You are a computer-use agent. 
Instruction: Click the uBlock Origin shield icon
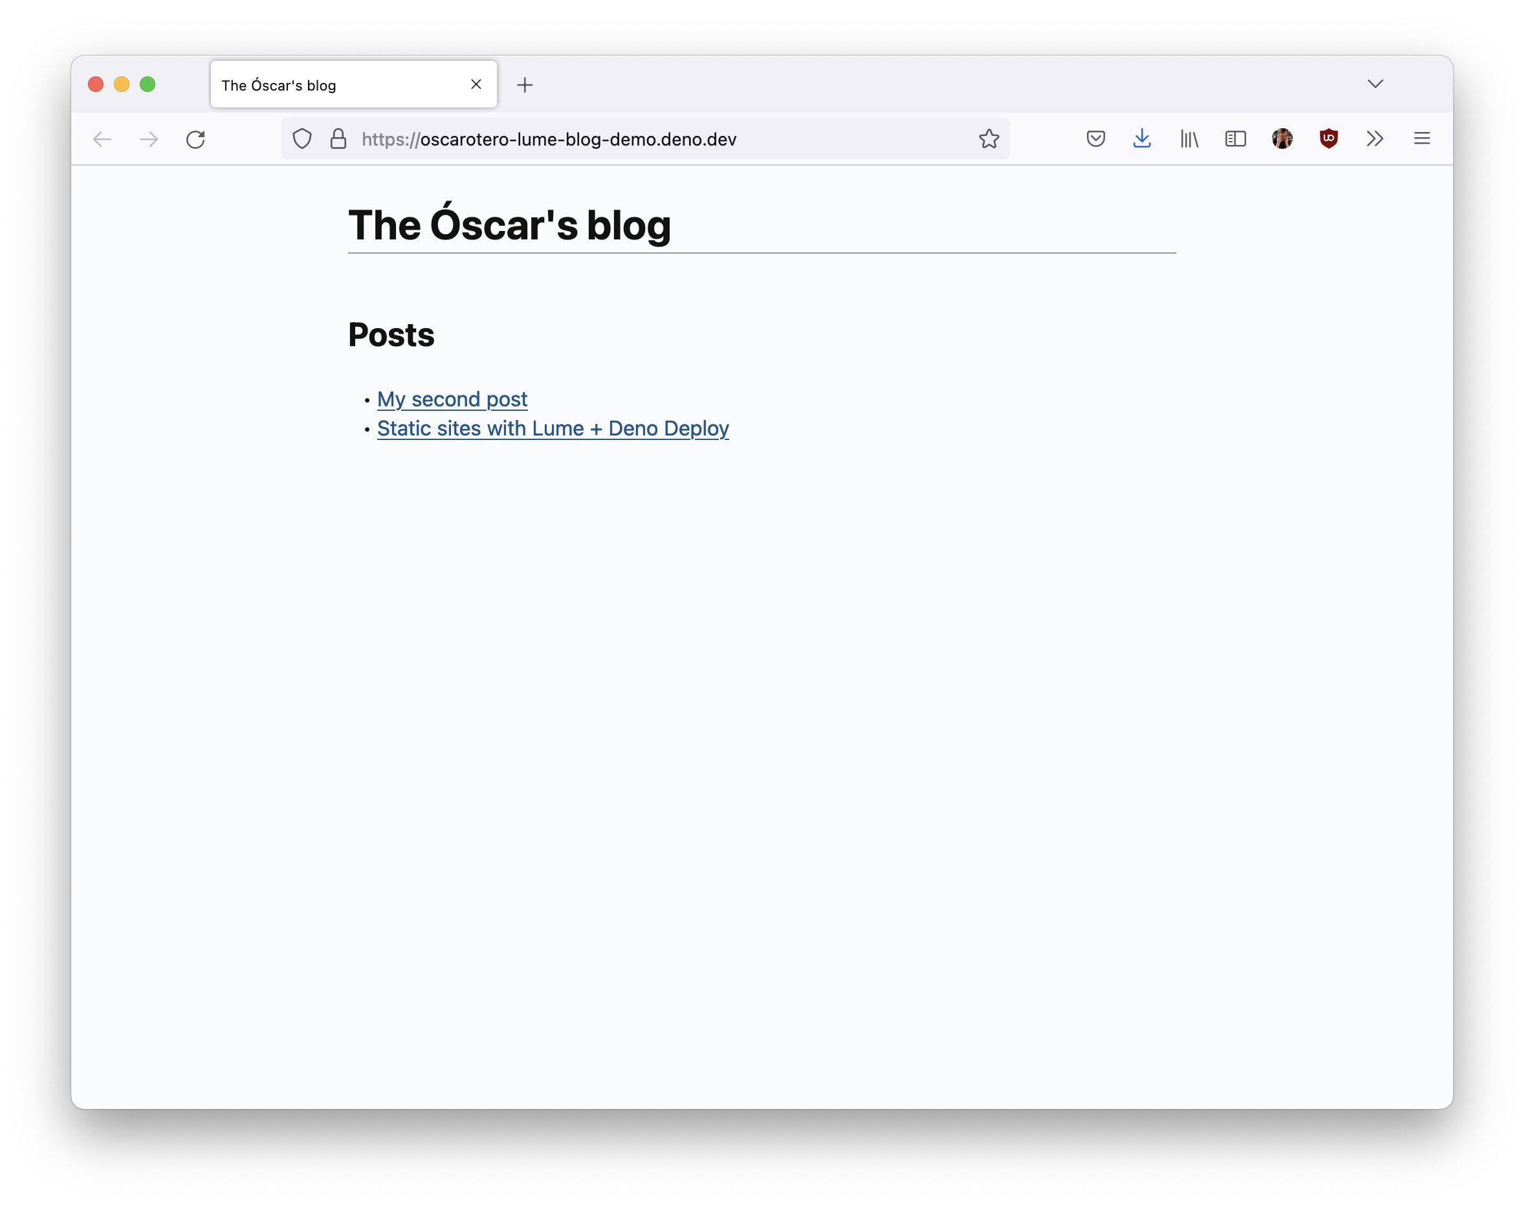tap(1328, 137)
